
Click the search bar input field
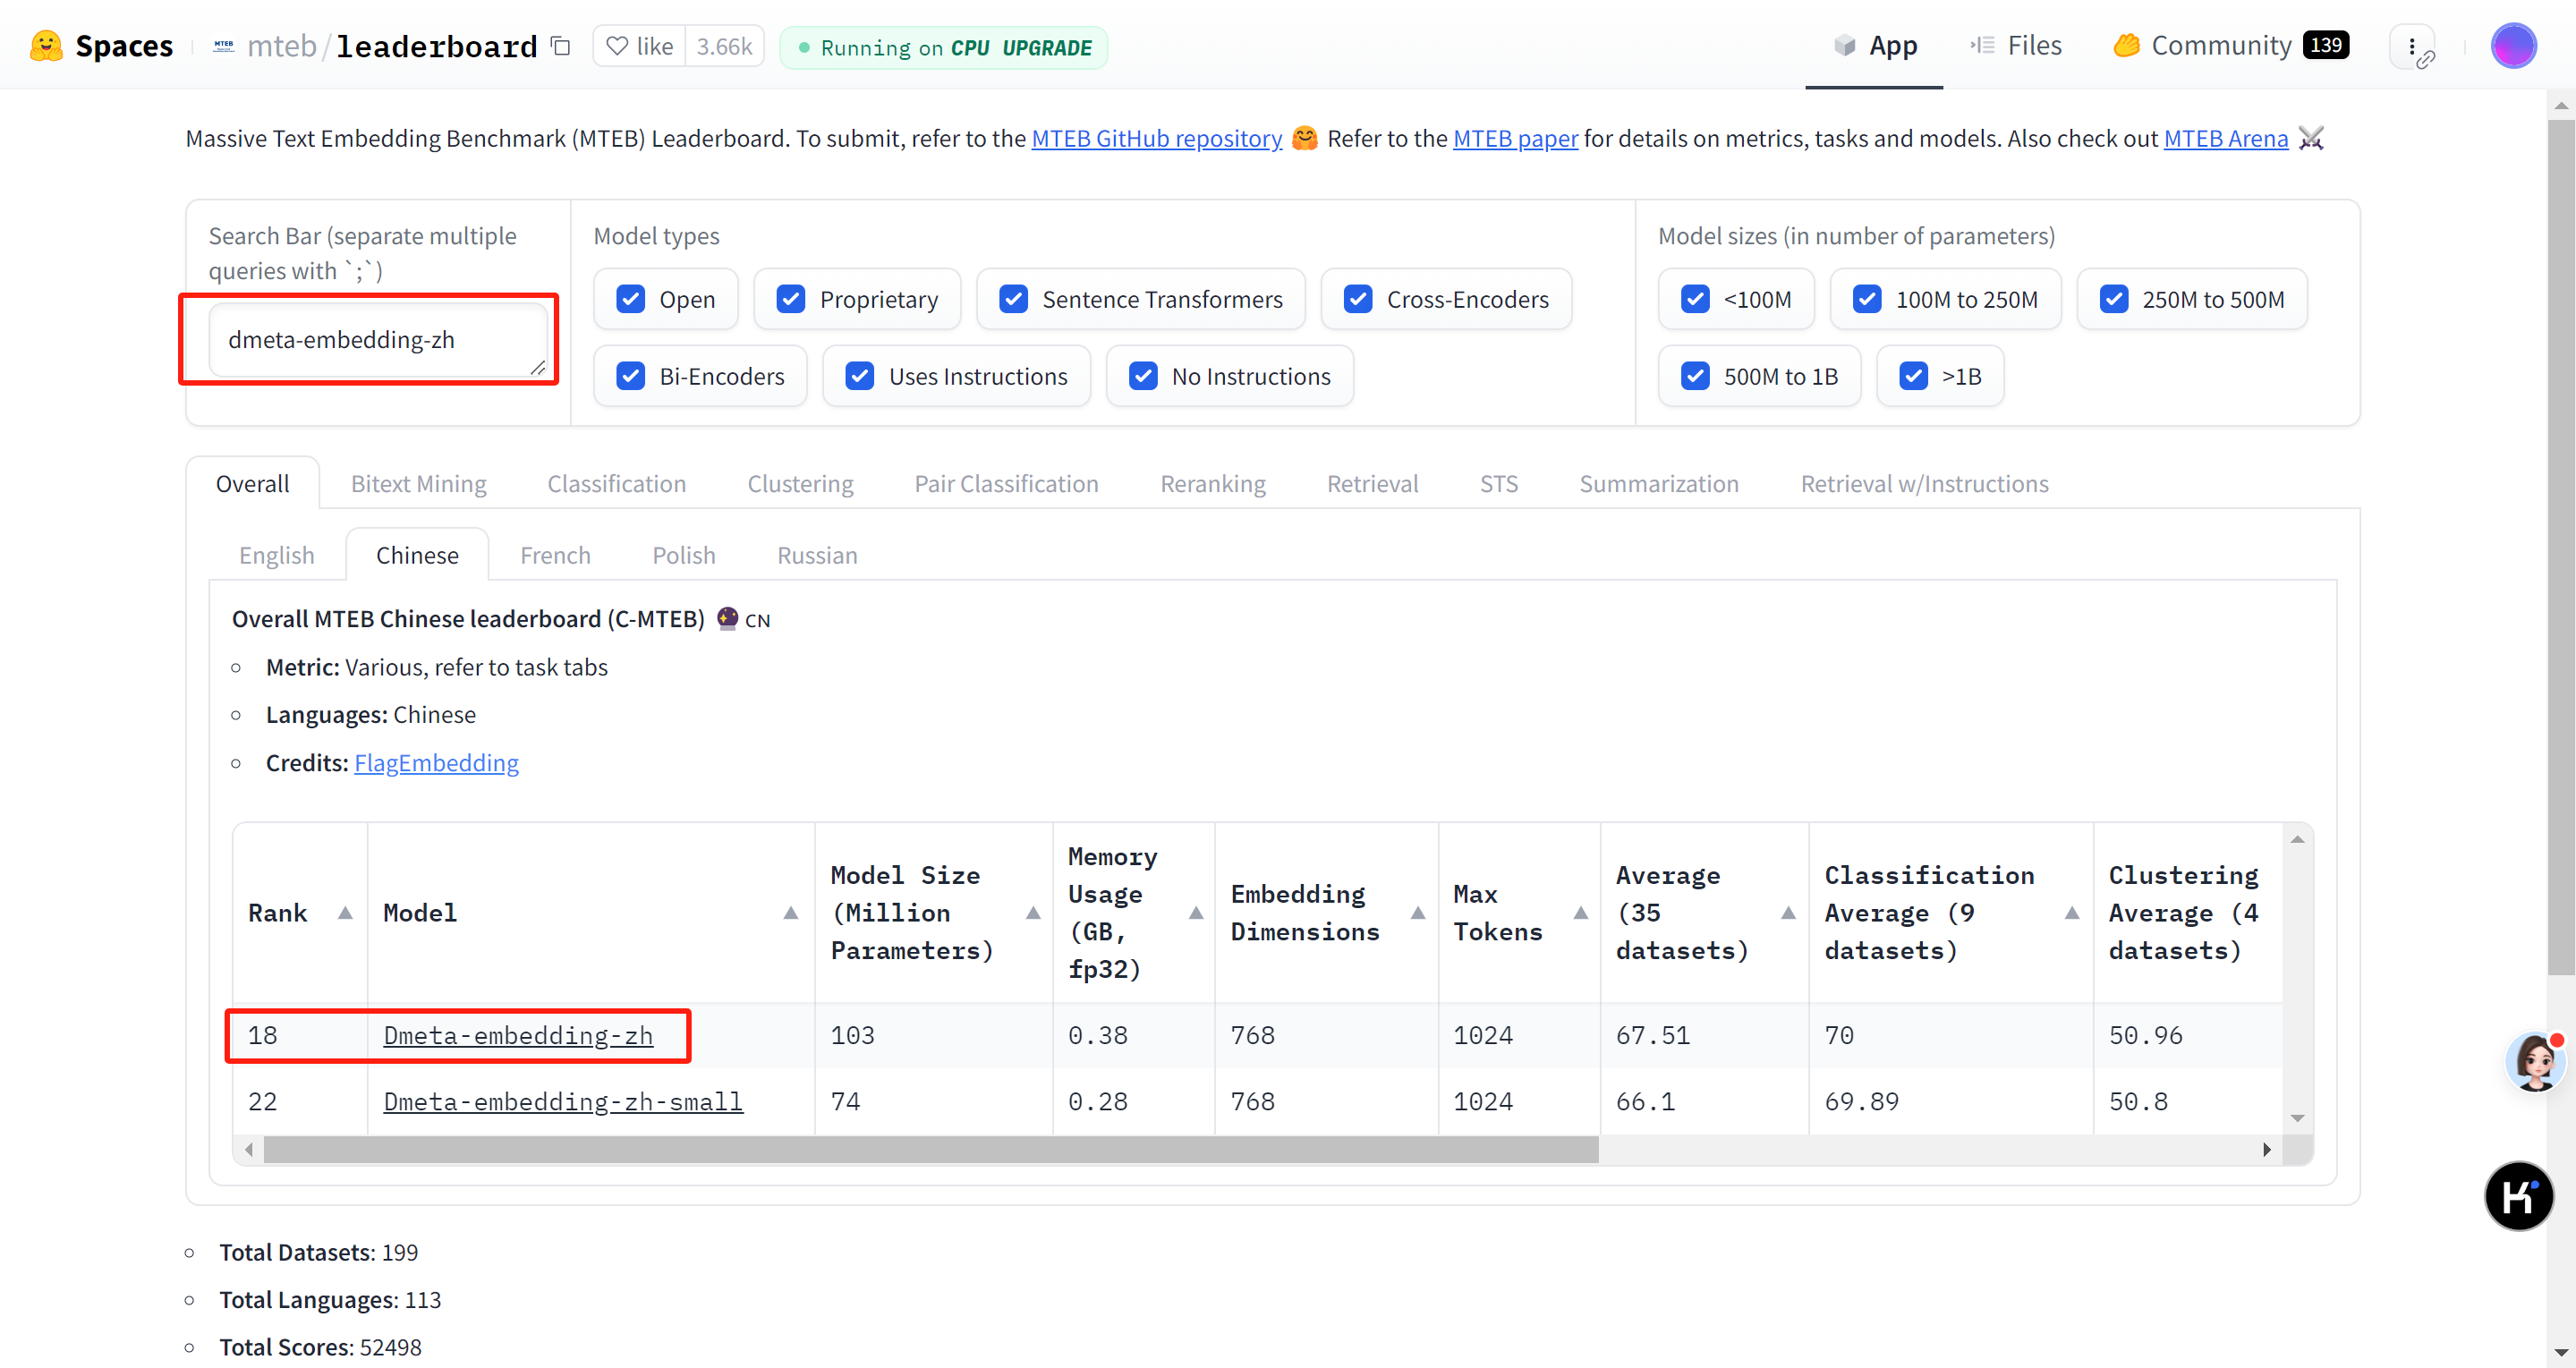click(x=378, y=340)
